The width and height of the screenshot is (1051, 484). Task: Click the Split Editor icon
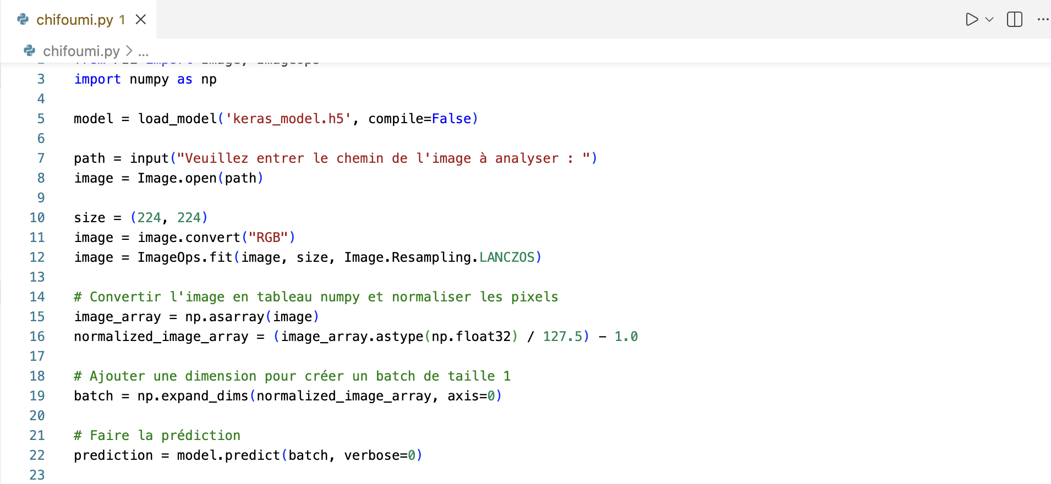(1014, 20)
